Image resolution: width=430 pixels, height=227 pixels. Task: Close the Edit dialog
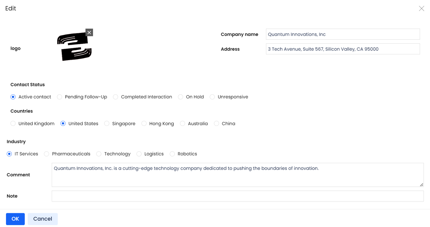421,9
